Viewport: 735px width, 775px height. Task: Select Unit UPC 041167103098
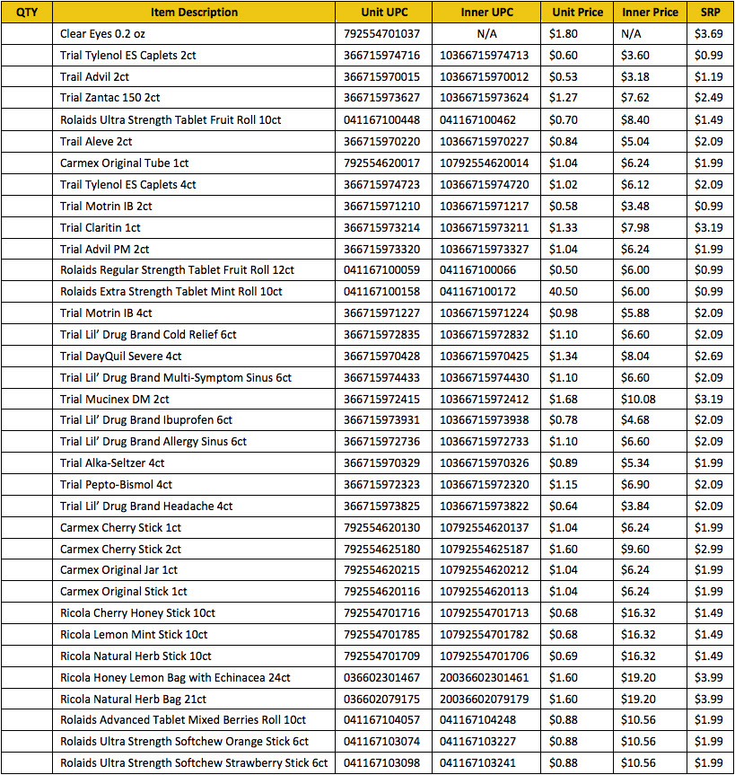381,763
